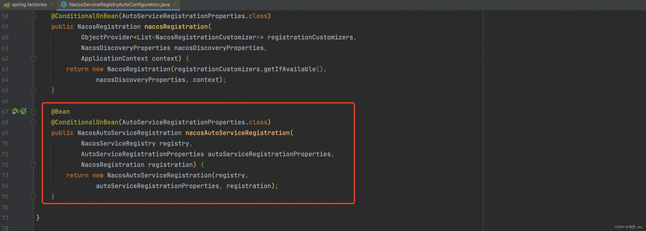This screenshot has height=231, width=646.
Task: Click @ConditionalOnBean on line 58
Action: 85,16
